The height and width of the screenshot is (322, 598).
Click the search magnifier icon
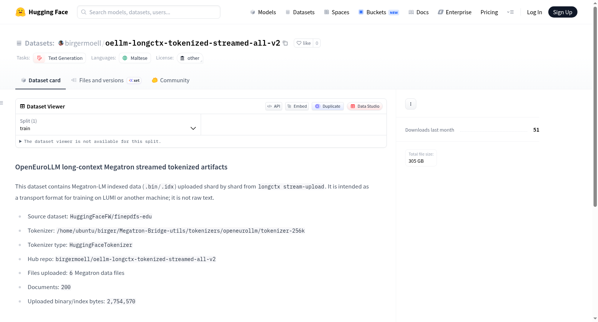(x=84, y=12)
